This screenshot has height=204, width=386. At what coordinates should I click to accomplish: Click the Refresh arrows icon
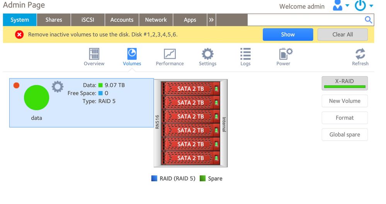[x=360, y=54]
